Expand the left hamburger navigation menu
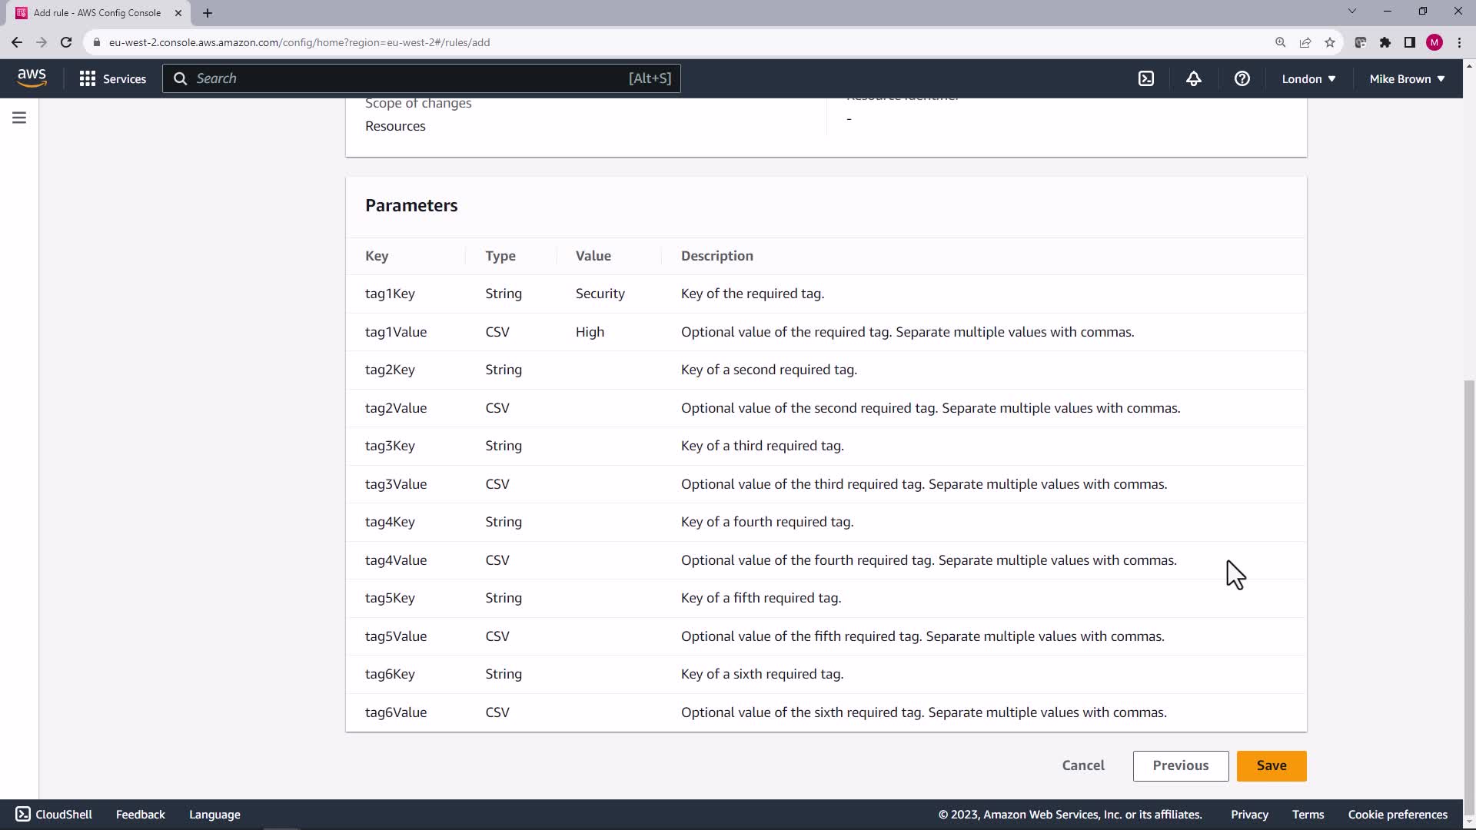This screenshot has height=830, width=1476. [x=19, y=118]
